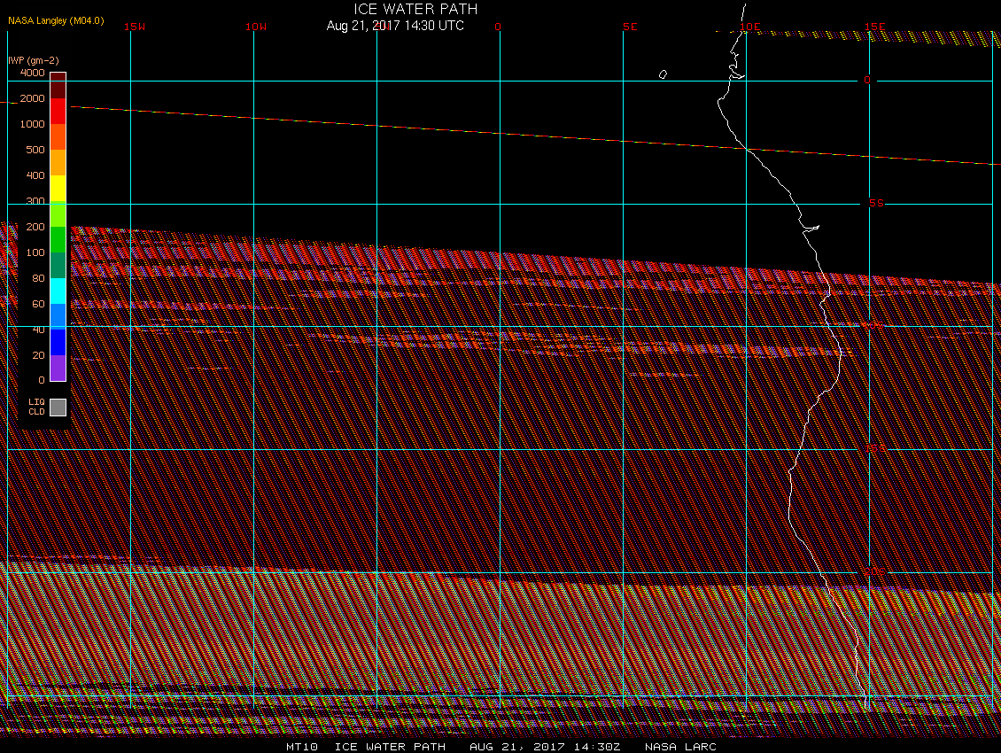The width and height of the screenshot is (1001, 753).
Task: Choose the bright green colorbar swatch
Action: coord(58,239)
